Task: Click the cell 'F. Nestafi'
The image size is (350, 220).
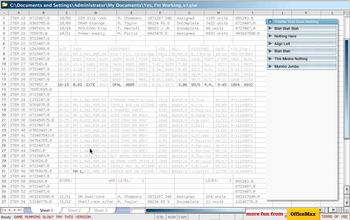Action: click(131, 28)
